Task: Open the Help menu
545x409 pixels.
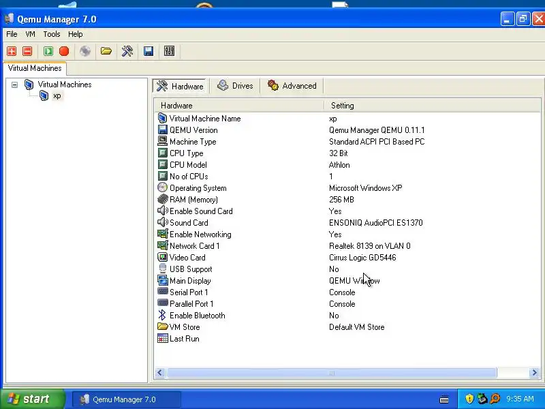Action: pos(76,34)
